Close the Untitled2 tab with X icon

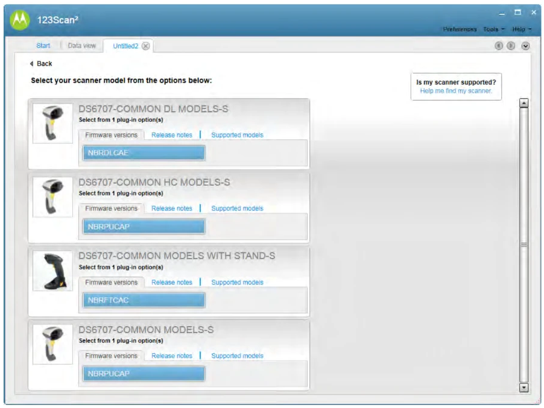pyautogui.click(x=146, y=46)
